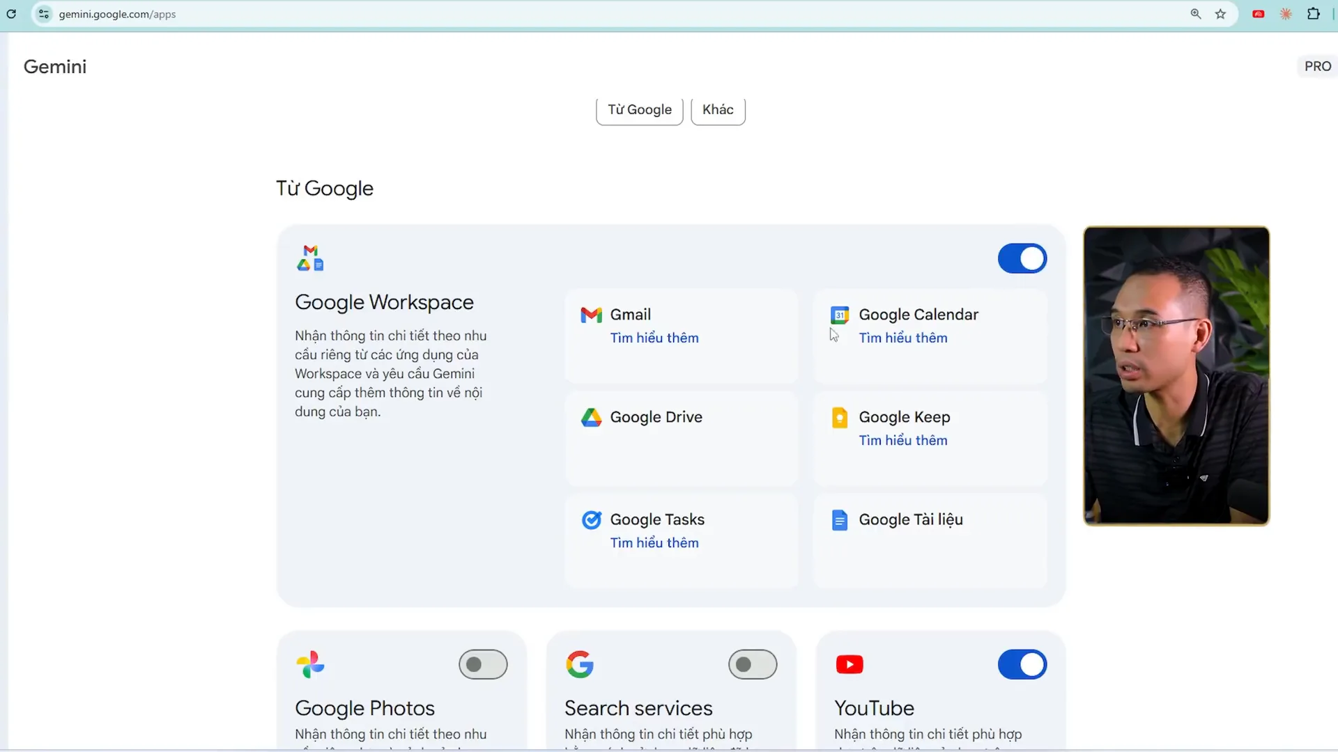Screen dimensions: 1338x752
Task: Click the Từ Google section heading
Action: [x=325, y=188]
